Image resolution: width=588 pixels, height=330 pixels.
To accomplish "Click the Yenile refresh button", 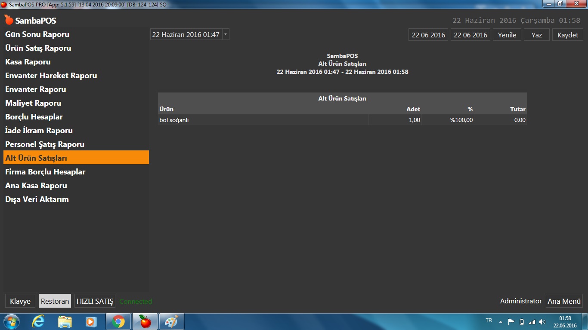I will [x=507, y=35].
